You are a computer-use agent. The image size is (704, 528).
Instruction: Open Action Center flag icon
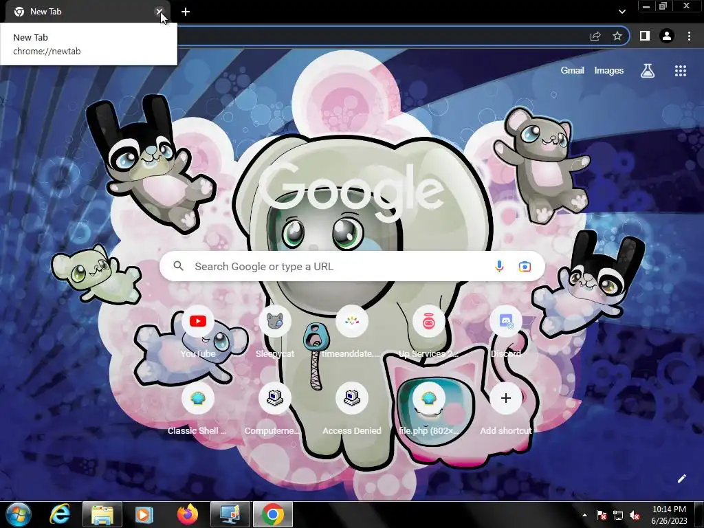[x=602, y=516]
